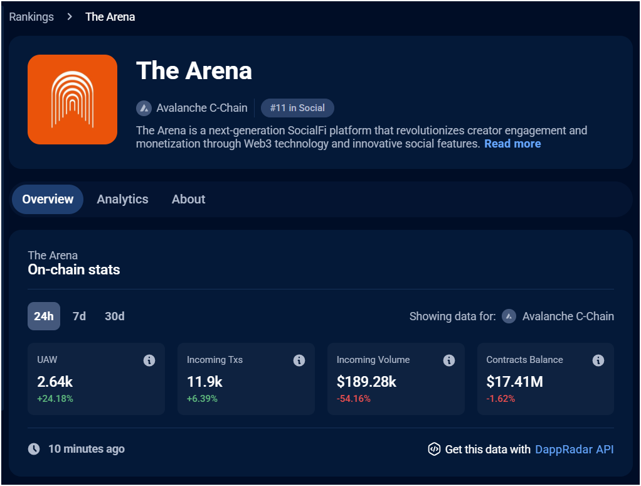Open UAW info icon
The height and width of the screenshot is (486, 641).
149,360
